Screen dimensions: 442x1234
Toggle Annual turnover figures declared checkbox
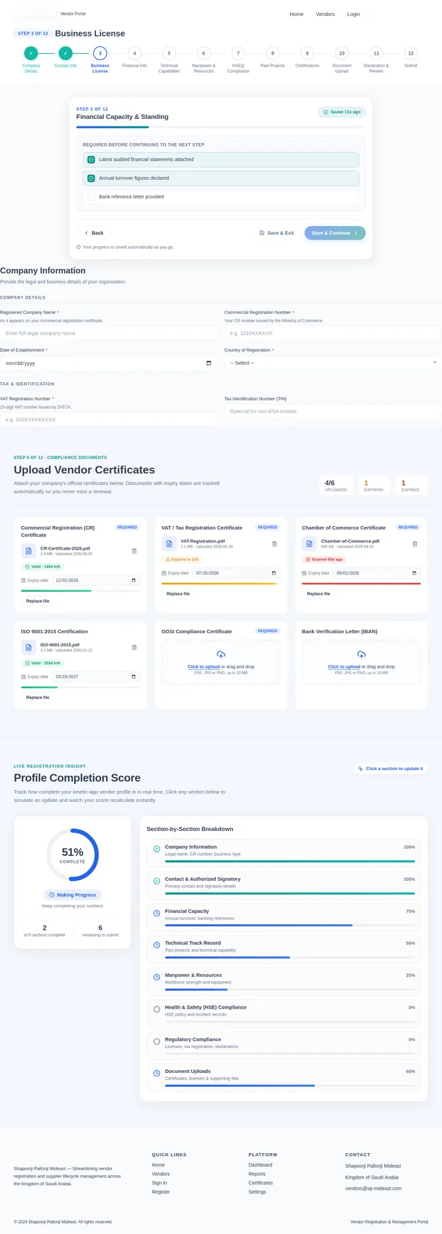(90, 178)
